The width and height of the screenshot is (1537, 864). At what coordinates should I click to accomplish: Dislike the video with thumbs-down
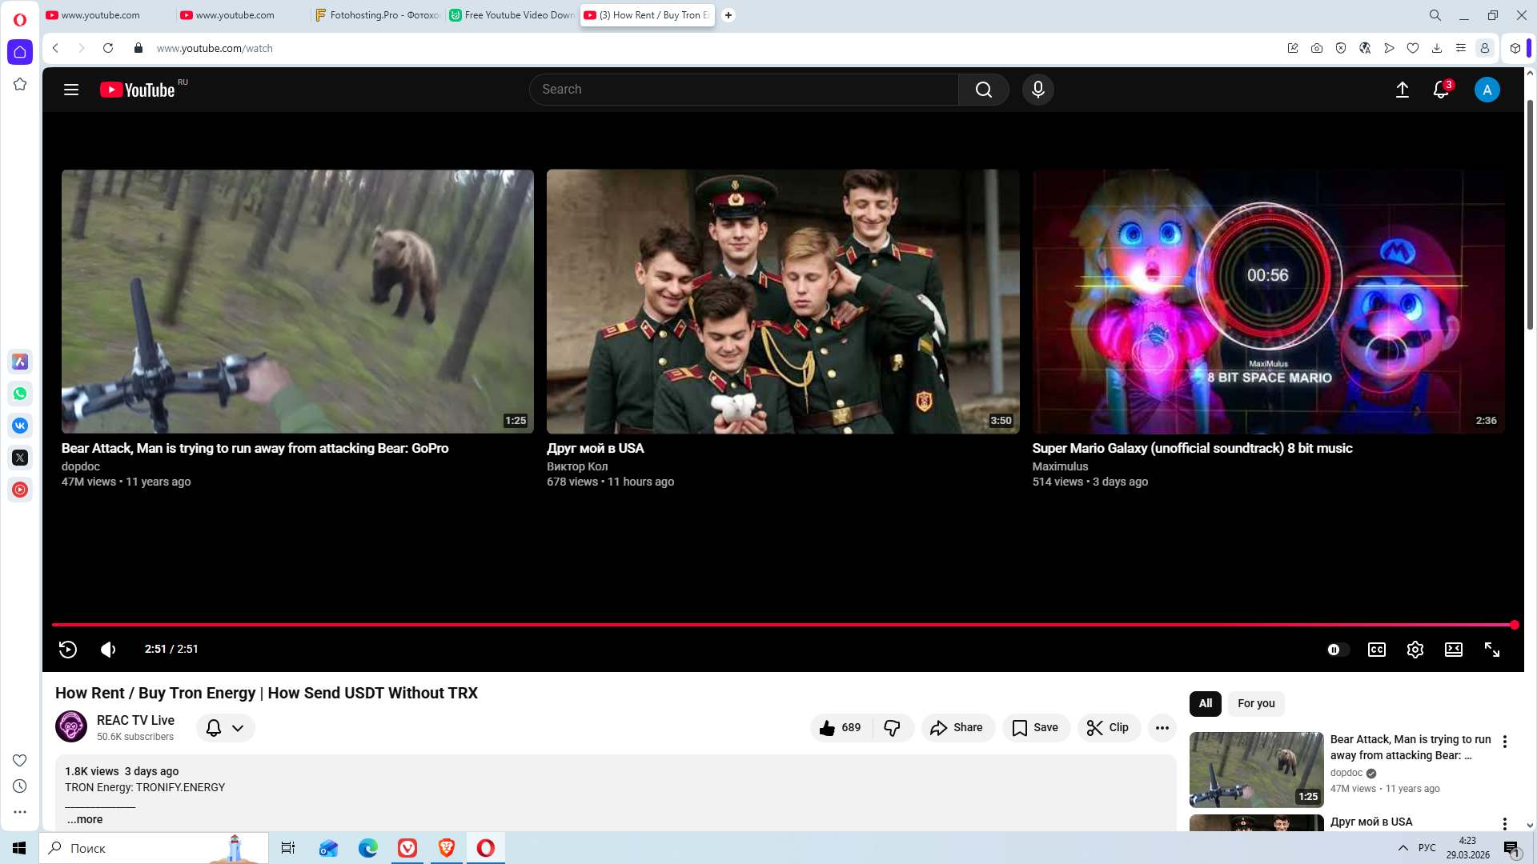(892, 727)
